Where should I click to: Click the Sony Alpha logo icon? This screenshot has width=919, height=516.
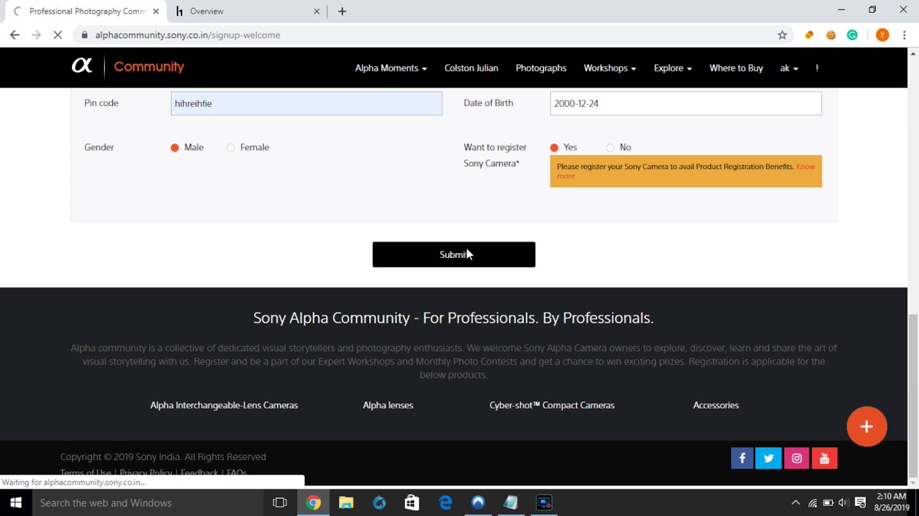tap(82, 66)
